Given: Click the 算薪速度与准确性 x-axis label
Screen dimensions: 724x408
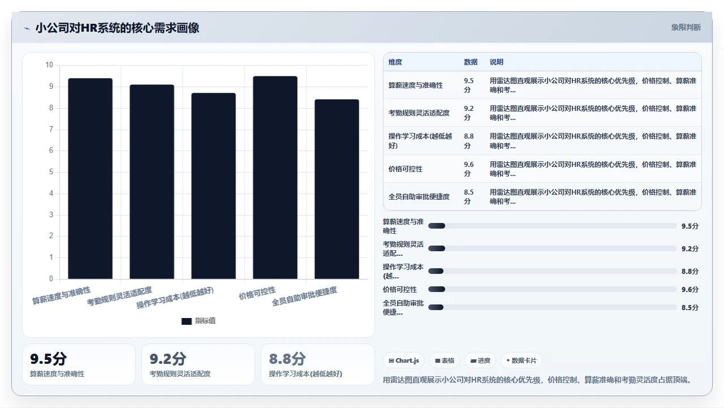Looking at the screenshot, I should (x=61, y=295).
